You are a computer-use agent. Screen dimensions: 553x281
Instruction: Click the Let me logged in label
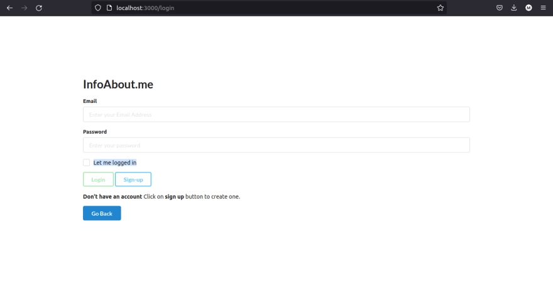[x=114, y=162]
